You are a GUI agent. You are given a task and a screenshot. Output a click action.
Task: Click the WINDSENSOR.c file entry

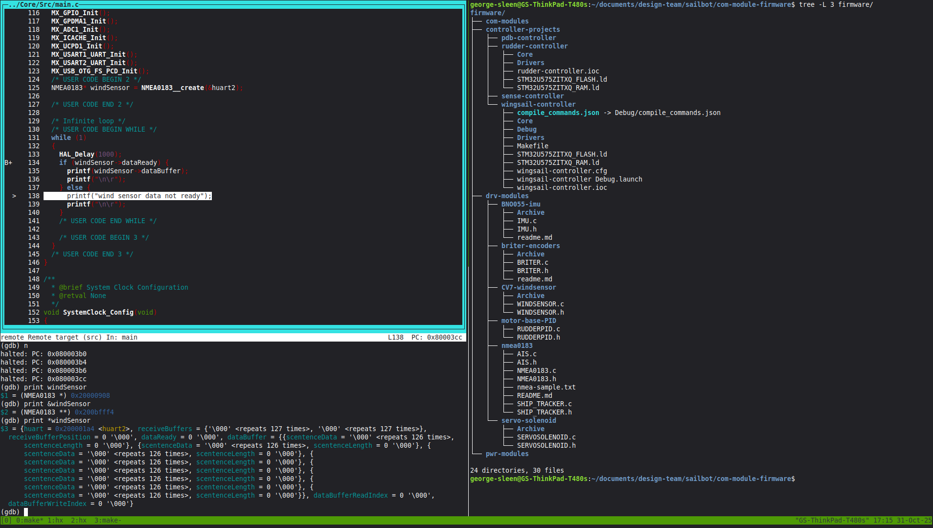(x=541, y=304)
